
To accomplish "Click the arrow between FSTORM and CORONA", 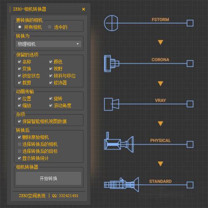I will [161, 42].
